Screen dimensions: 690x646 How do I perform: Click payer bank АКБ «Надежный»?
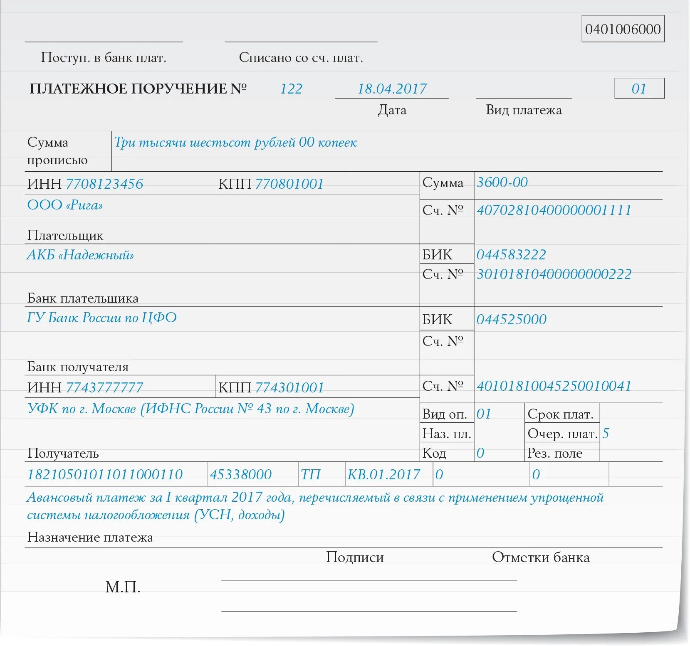(80, 254)
